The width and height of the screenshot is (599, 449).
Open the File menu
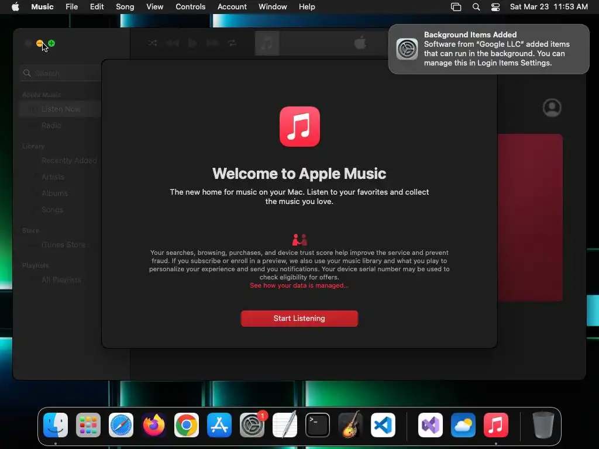click(x=71, y=7)
